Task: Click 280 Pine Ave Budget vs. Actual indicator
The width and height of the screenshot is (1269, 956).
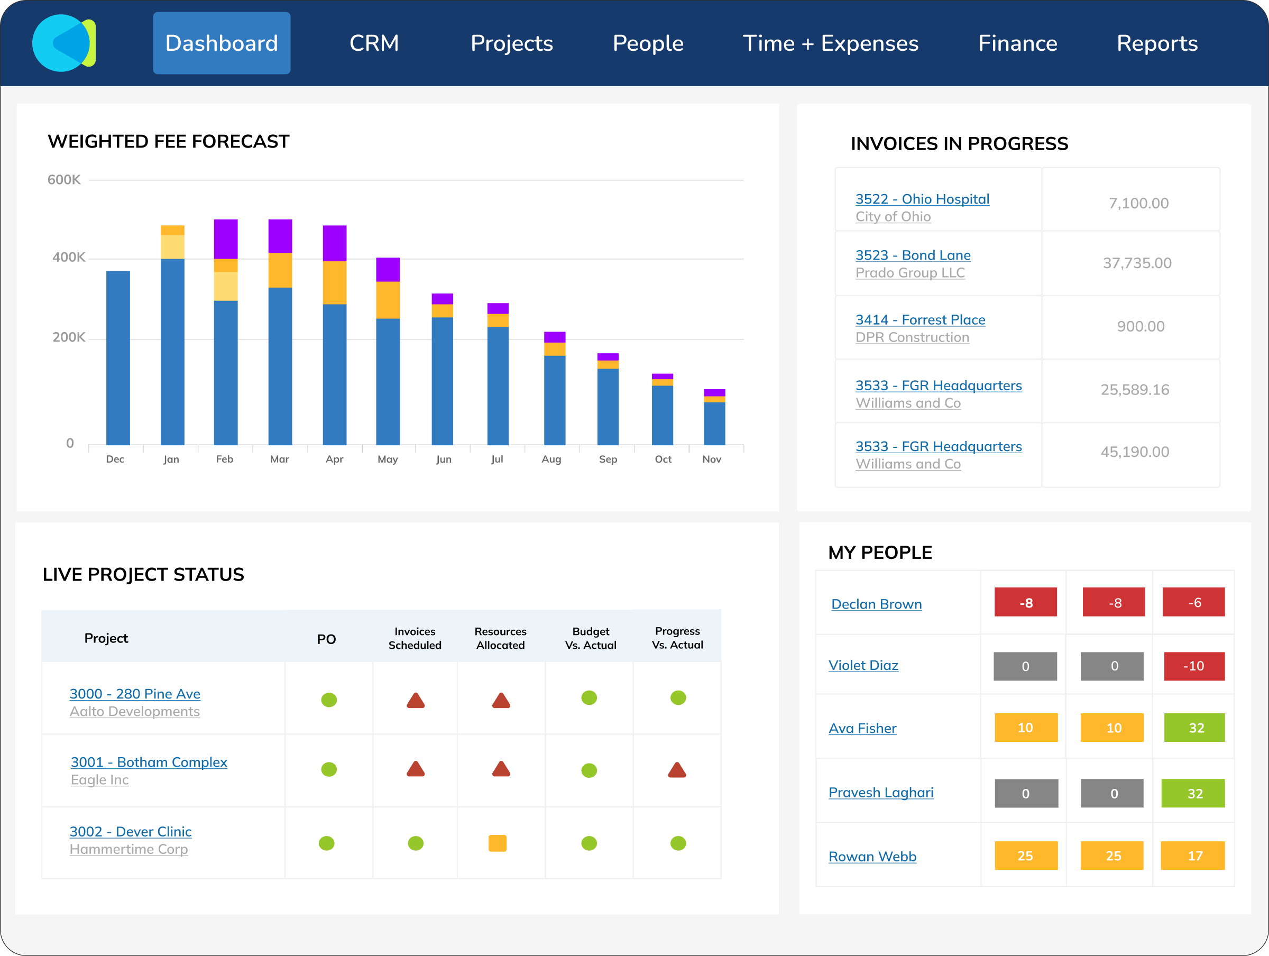Action: [x=589, y=698]
